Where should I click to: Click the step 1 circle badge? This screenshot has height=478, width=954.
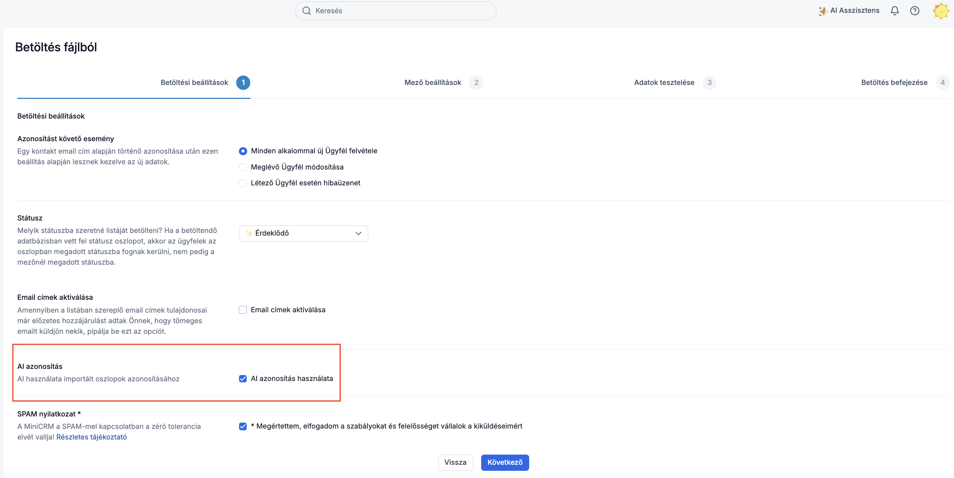click(243, 82)
